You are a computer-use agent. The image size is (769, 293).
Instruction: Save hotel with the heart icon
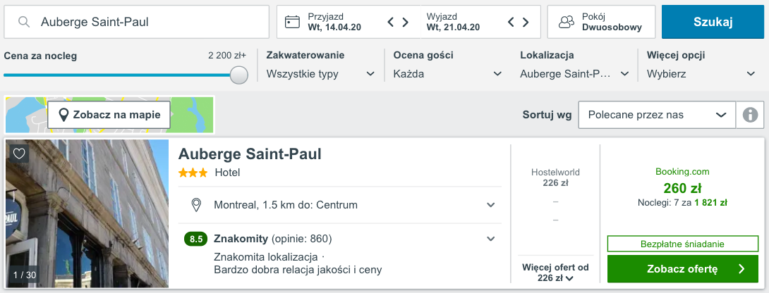tap(18, 154)
